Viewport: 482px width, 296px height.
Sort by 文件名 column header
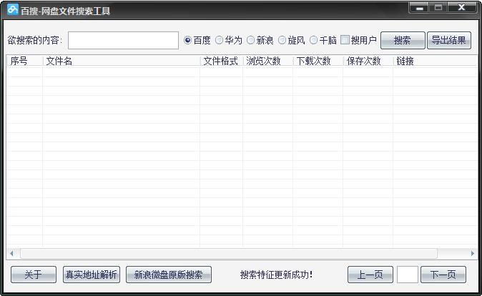coord(122,61)
